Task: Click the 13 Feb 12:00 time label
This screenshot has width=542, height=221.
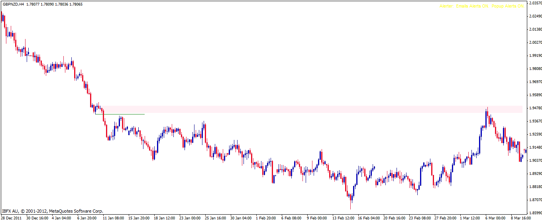Action: tap(343, 218)
